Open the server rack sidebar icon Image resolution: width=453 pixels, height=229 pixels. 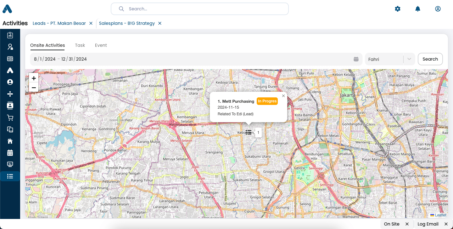tap(10, 59)
